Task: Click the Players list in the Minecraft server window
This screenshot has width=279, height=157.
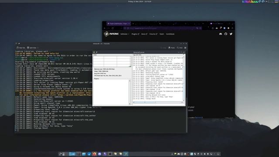Action: tap(111, 92)
